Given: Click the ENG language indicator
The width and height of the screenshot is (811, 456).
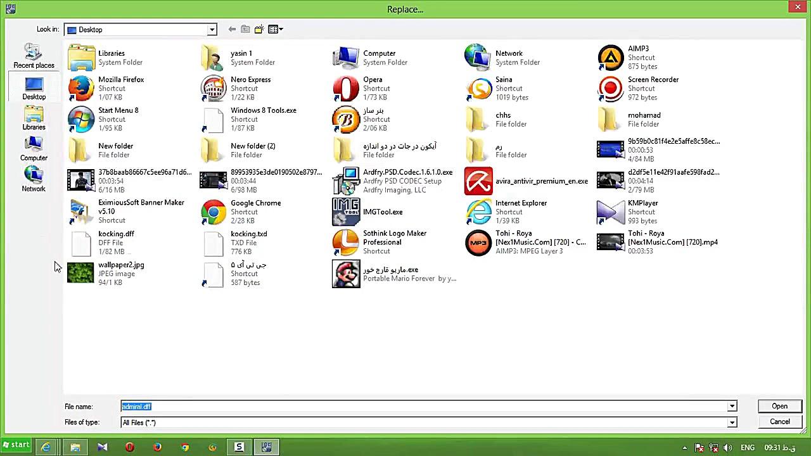Looking at the screenshot, I should click(748, 448).
